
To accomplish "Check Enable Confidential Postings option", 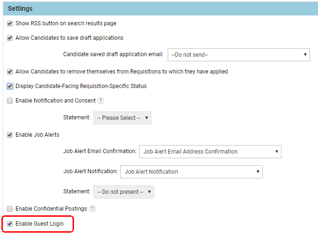I will point(10,209).
